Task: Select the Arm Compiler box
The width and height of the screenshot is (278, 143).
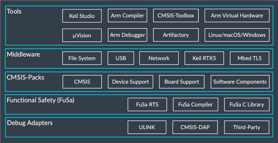Action: click(127, 15)
